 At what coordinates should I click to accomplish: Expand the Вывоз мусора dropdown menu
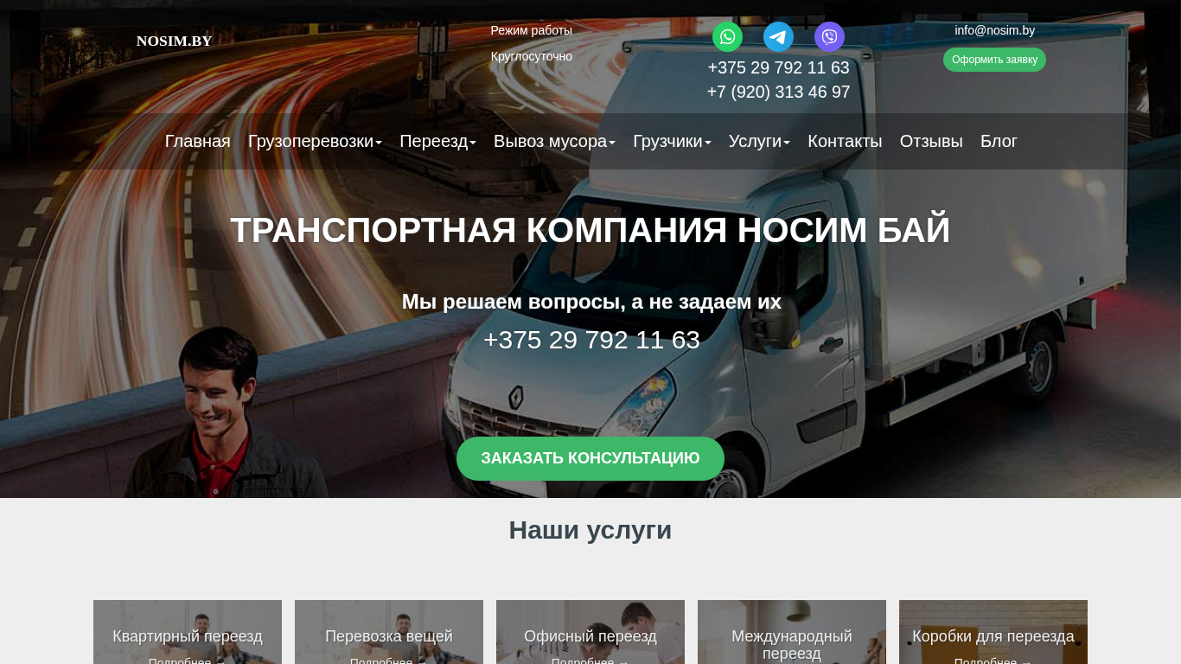coord(554,141)
